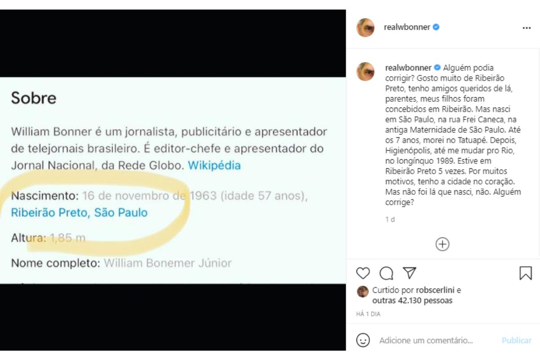540x360 pixels.
Task: Share the post via paper plane icon
Action: click(x=409, y=273)
